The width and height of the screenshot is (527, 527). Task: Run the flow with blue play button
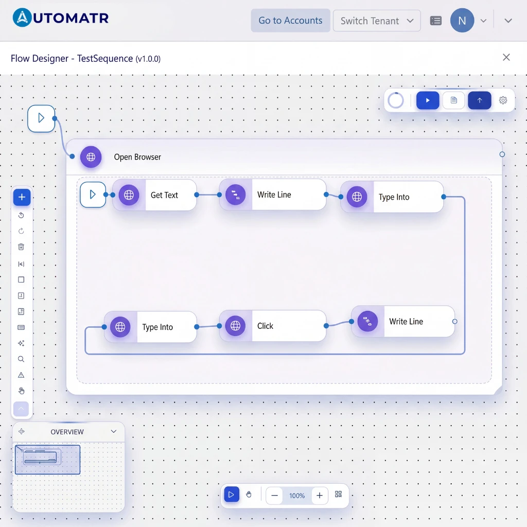tap(428, 100)
